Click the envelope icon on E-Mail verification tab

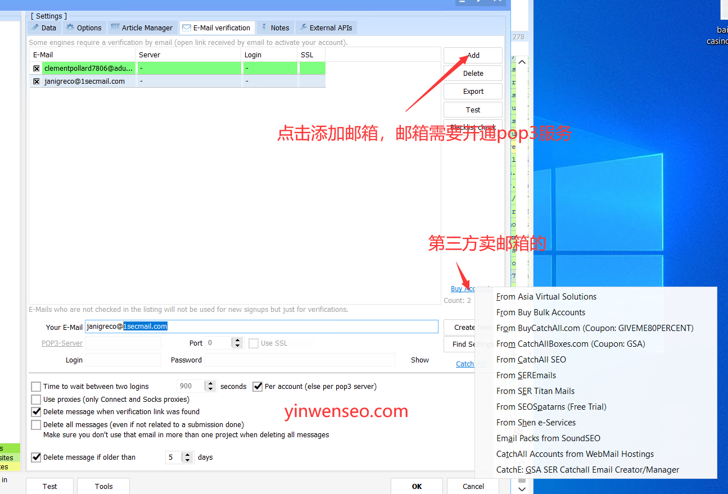click(x=186, y=27)
